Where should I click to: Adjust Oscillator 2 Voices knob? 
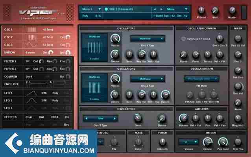(115, 79)
